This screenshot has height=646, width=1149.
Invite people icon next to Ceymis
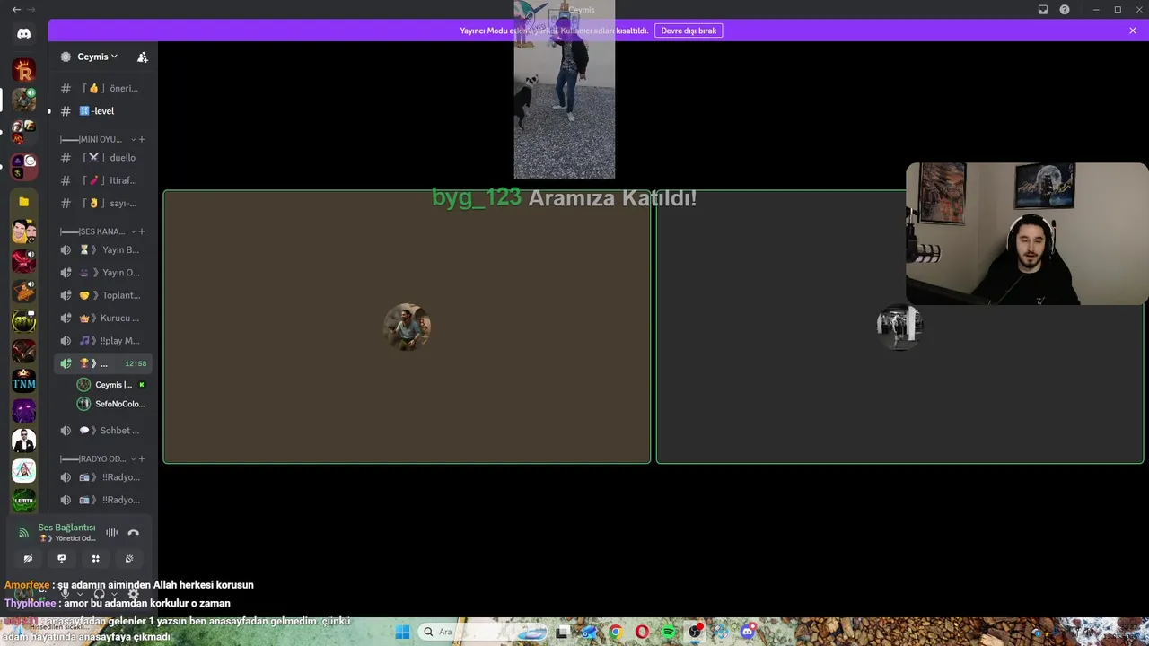pos(142,57)
